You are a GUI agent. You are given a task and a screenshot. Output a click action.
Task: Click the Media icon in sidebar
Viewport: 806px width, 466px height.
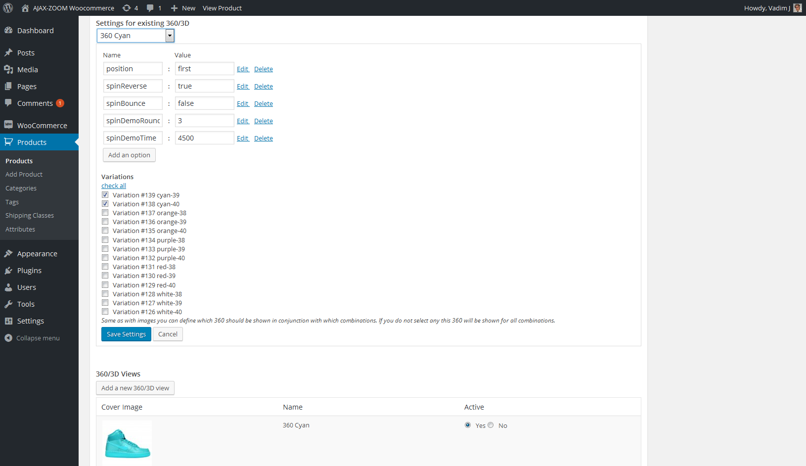click(x=8, y=69)
